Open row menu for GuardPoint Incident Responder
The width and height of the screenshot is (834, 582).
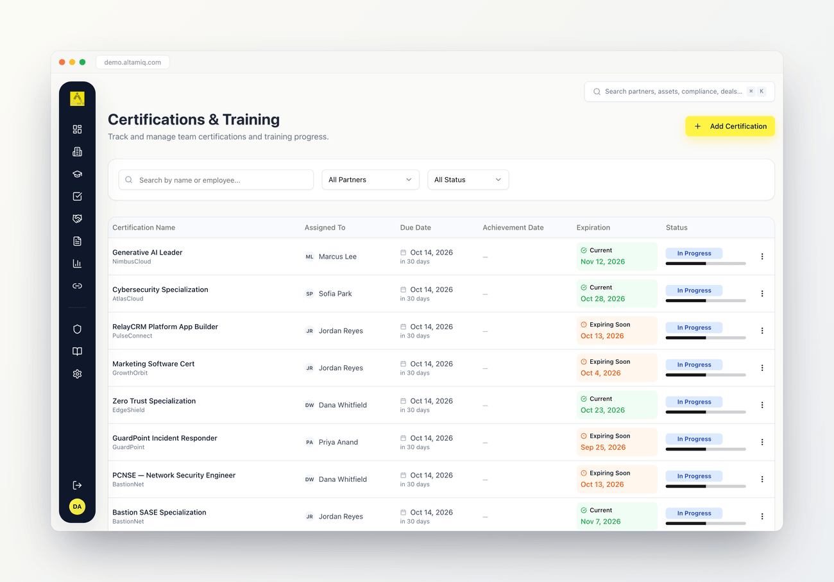[x=762, y=442]
